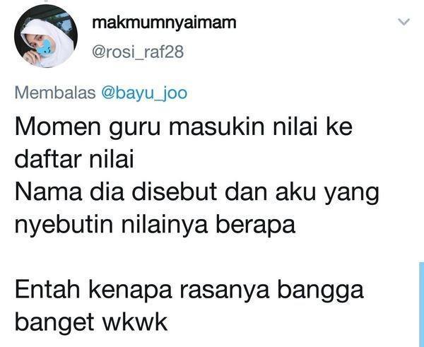Click the word nyebutin
Screen dimensions: 424x347
pyautogui.click(x=64, y=225)
